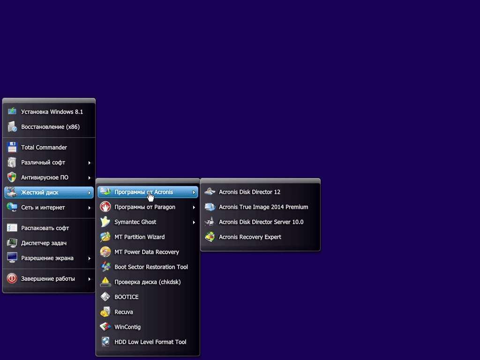Expand the Symantec Ghost submenu arrow

[194, 222]
